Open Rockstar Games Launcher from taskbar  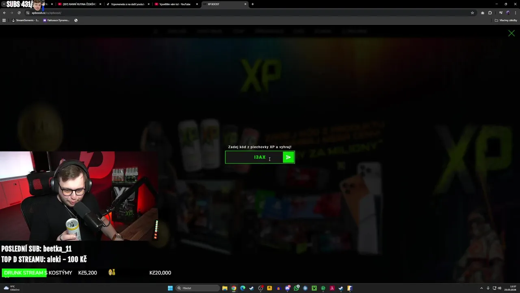tap(269, 288)
